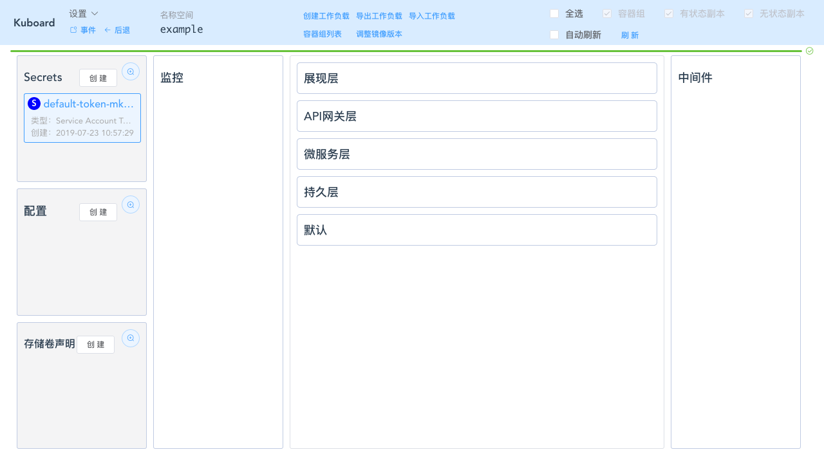Select the 持久层 layer row
Image resolution: width=824 pixels, height=463 pixels.
click(x=477, y=192)
